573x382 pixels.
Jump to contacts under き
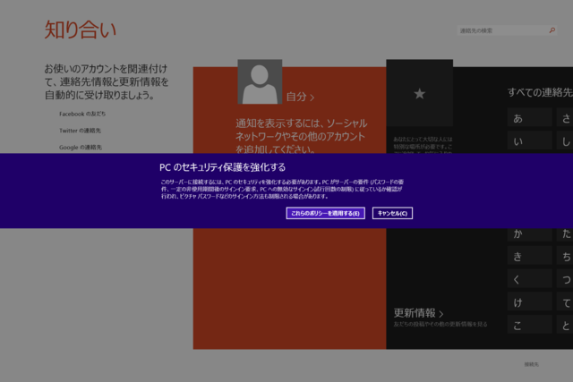(x=529, y=257)
